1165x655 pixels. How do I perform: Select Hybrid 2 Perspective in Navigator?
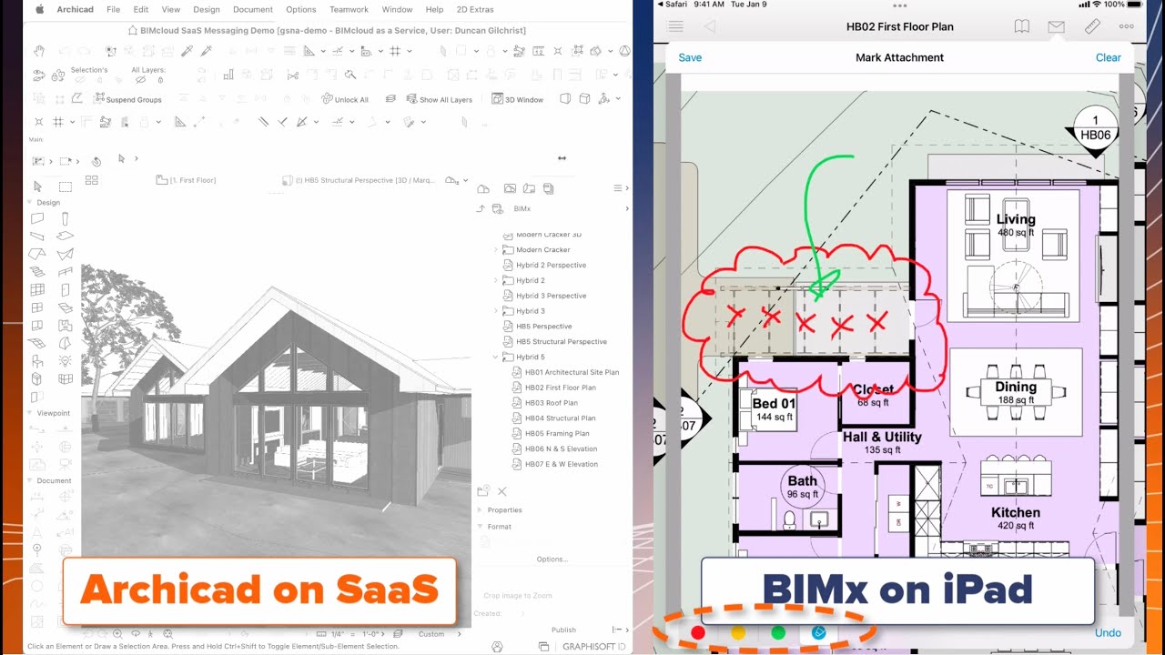(x=544, y=265)
